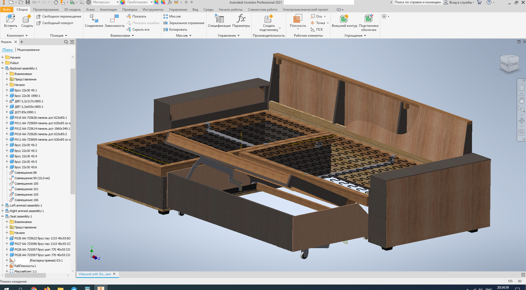The height and width of the screenshot is (290, 526).
Task: Collapse the Backrest assembly:1 tree node
Action: (x=2, y=68)
